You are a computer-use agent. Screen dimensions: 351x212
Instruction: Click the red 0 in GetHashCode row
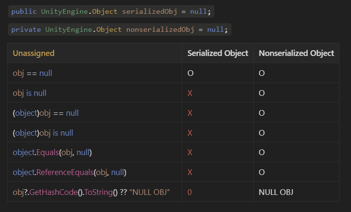coord(190,192)
